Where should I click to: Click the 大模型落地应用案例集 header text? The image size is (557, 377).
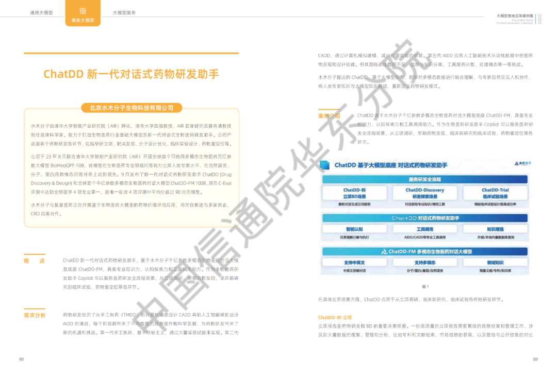515,16
